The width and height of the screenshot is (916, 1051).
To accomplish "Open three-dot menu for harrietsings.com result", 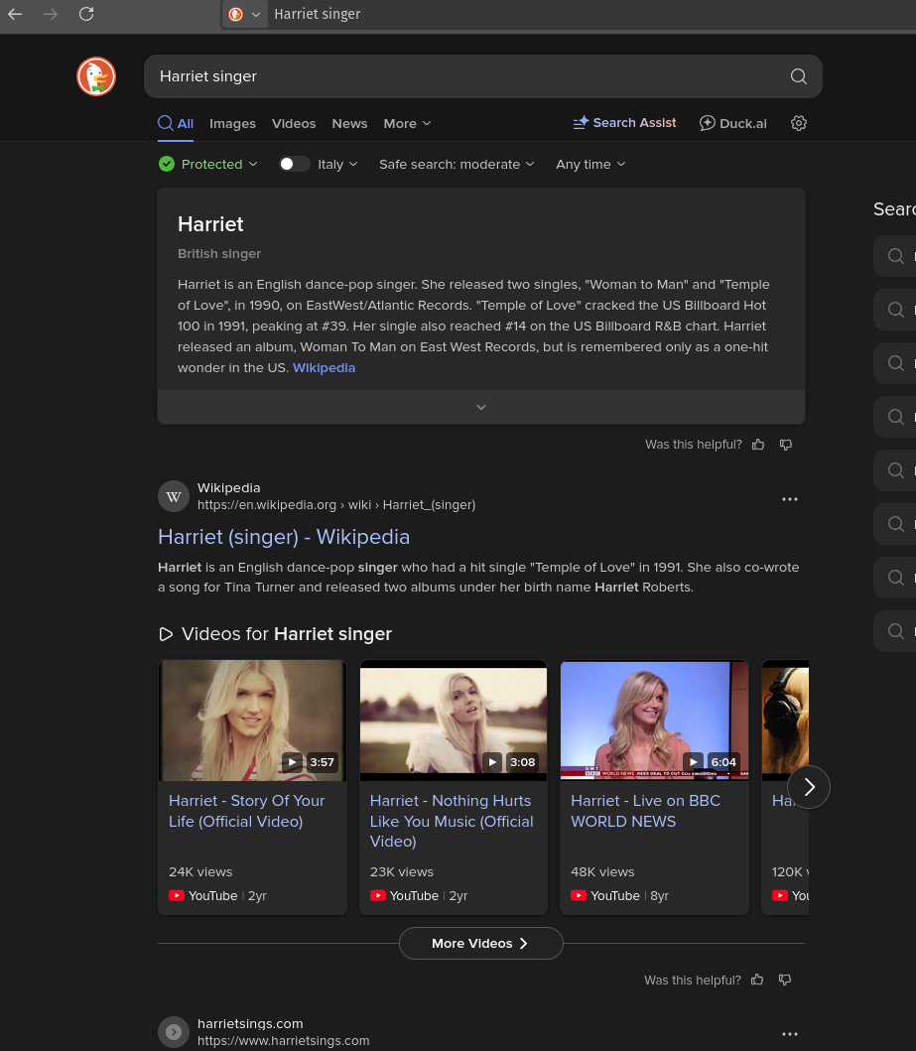I will (790, 1034).
